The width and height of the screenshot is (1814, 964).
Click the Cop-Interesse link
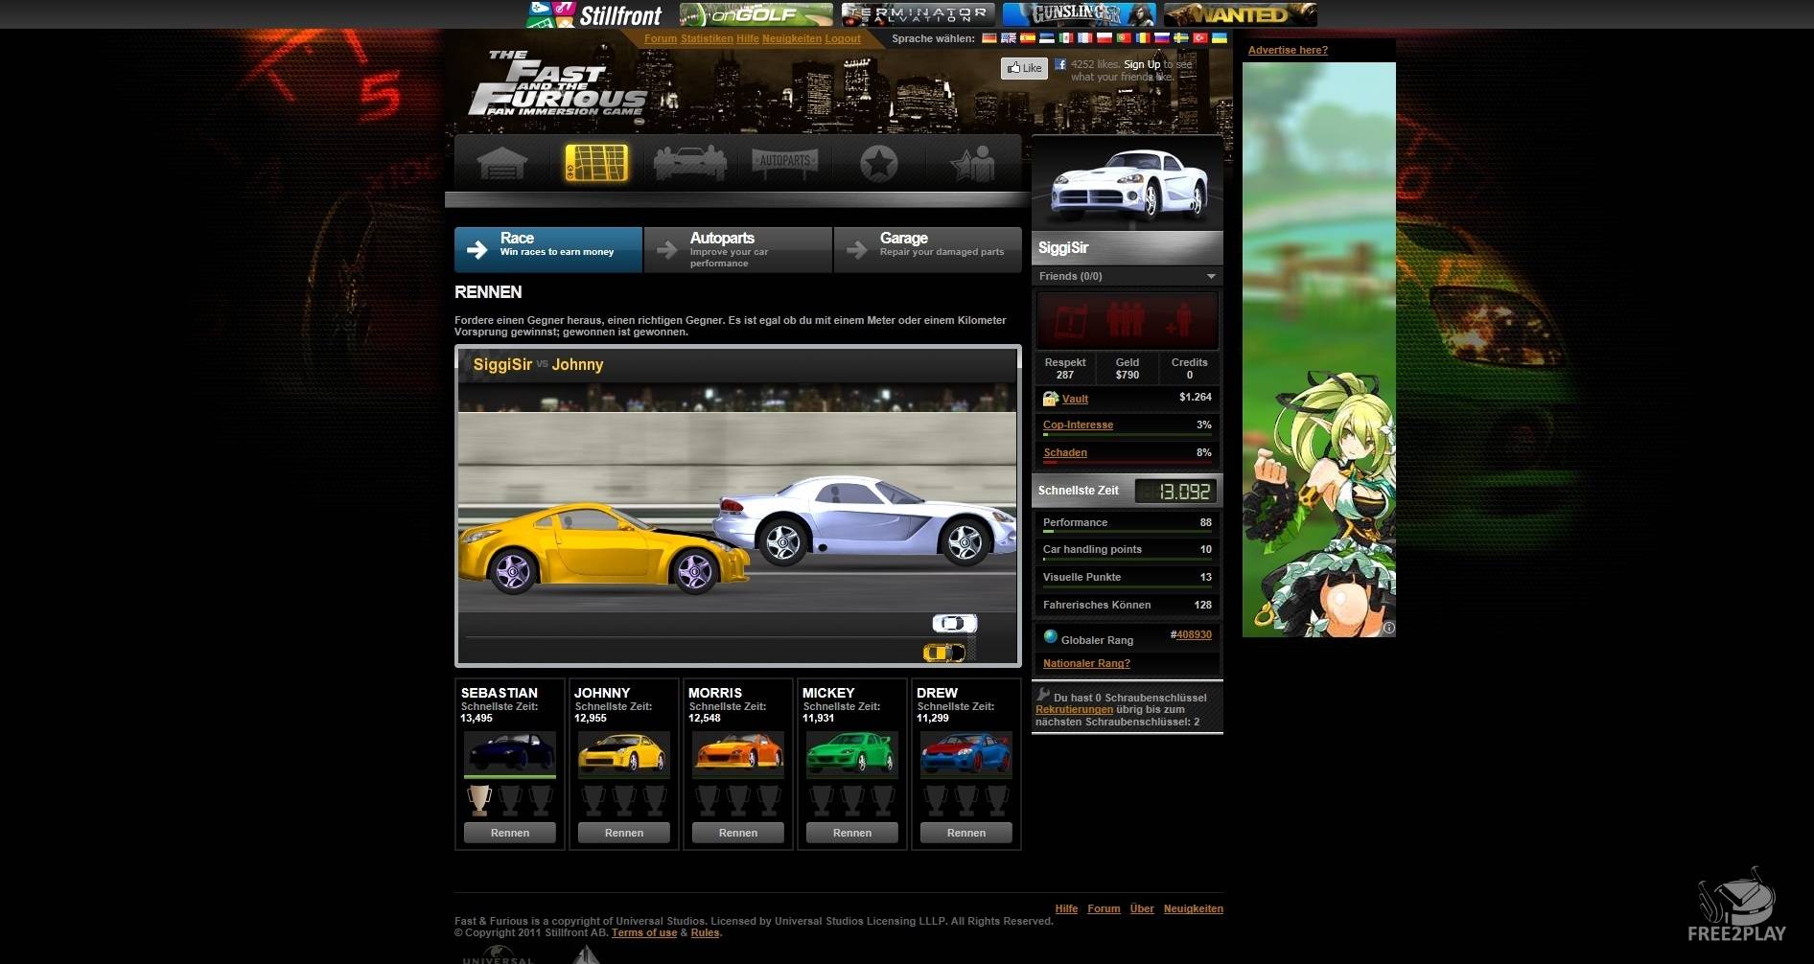pyautogui.click(x=1078, y=425)
